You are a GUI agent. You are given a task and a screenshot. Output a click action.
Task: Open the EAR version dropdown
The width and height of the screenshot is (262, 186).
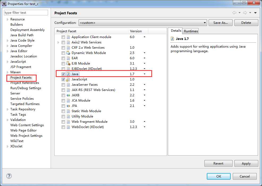click(x=144, y=58)
